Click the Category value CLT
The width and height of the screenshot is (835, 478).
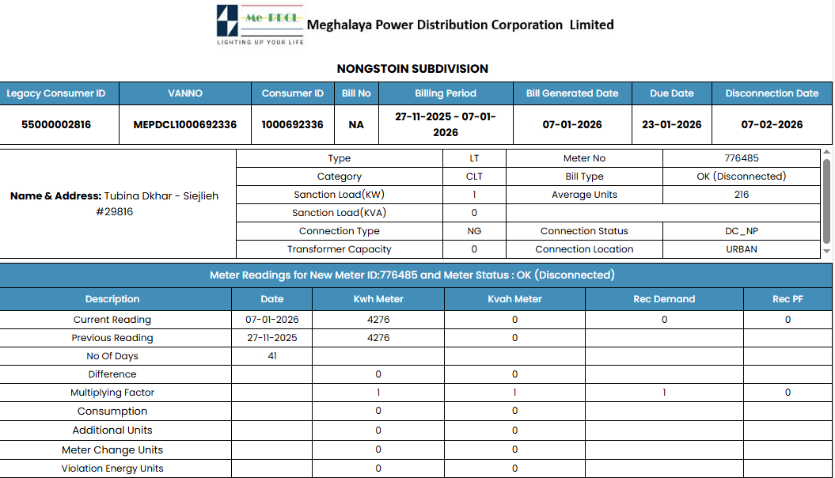tap(474, 176)
